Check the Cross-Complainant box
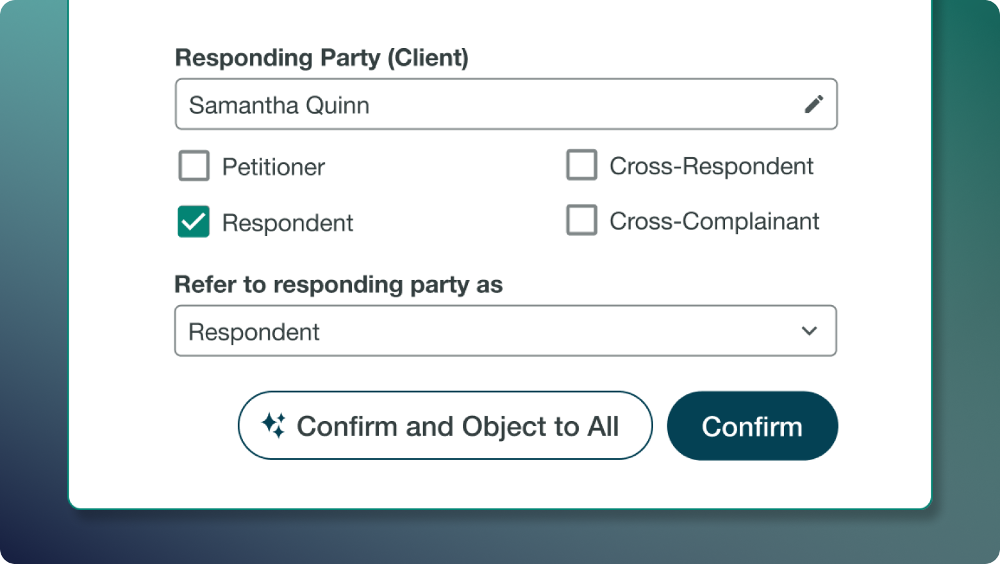 [x=582, y=221]
